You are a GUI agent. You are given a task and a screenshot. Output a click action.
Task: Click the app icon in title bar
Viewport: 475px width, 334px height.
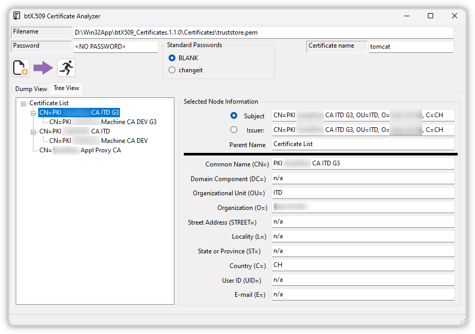point(17,16)
